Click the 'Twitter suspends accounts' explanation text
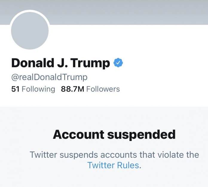The image size is (208, 187). click(114, 155)
